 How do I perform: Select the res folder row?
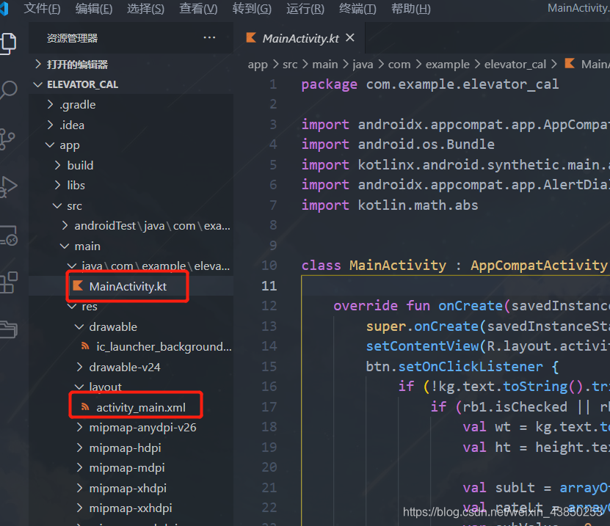click(131, 307)
